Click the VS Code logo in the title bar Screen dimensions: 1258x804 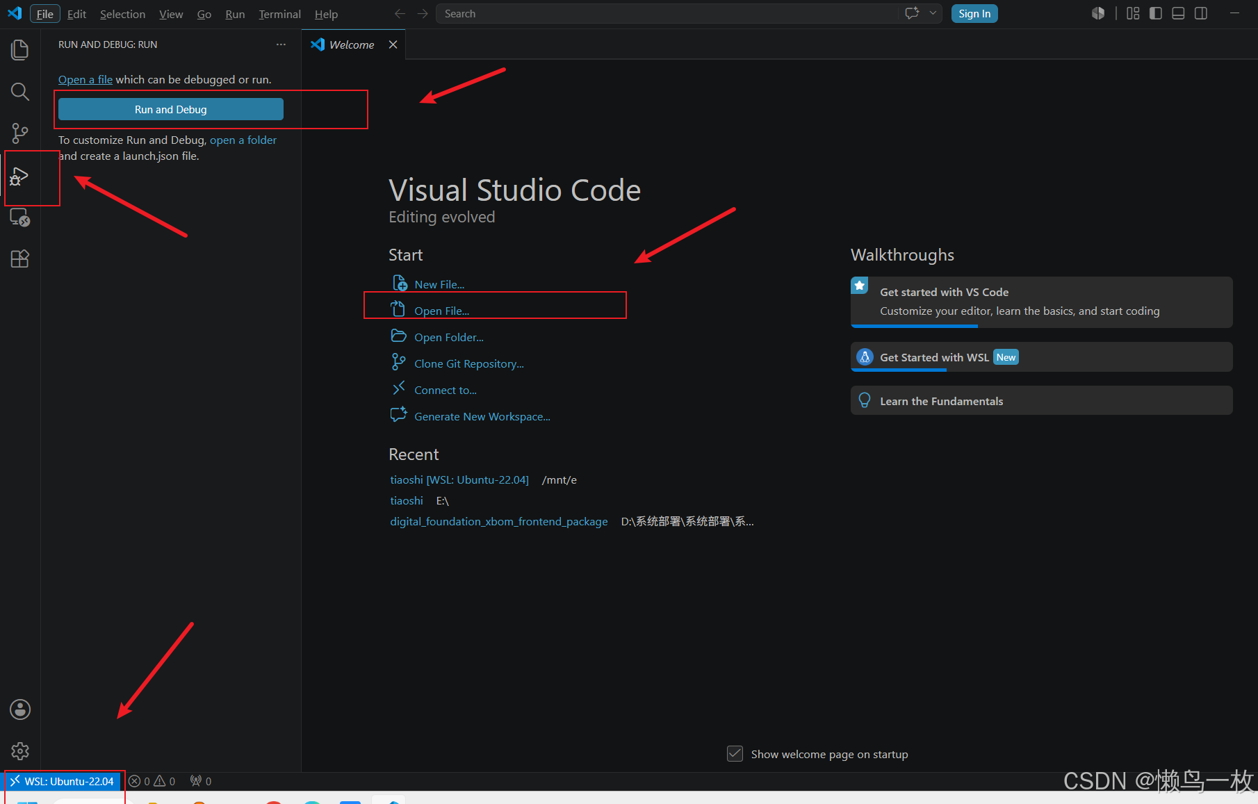click(x=15, y=13)
